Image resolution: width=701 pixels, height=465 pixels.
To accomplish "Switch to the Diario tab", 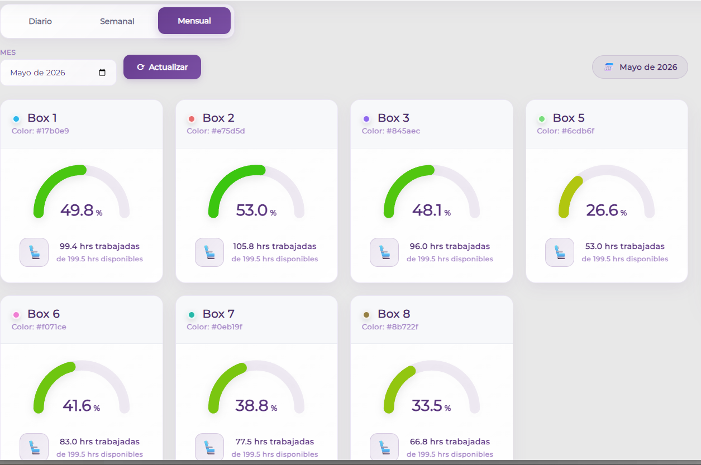I will click(x=40, y=21).
